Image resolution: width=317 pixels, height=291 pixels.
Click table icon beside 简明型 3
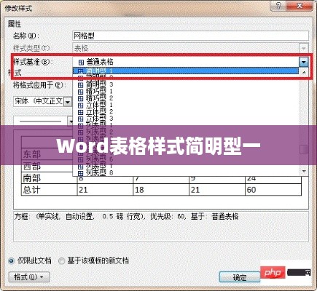tap(81, 85)
